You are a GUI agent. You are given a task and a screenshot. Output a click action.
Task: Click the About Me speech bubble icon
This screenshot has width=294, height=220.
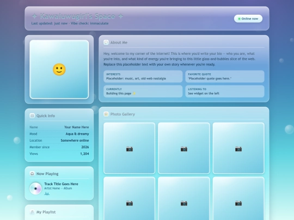coord(106,42)
